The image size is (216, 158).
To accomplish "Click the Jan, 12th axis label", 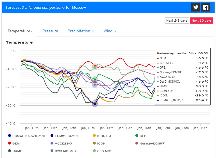I will [x=69, y=128].
